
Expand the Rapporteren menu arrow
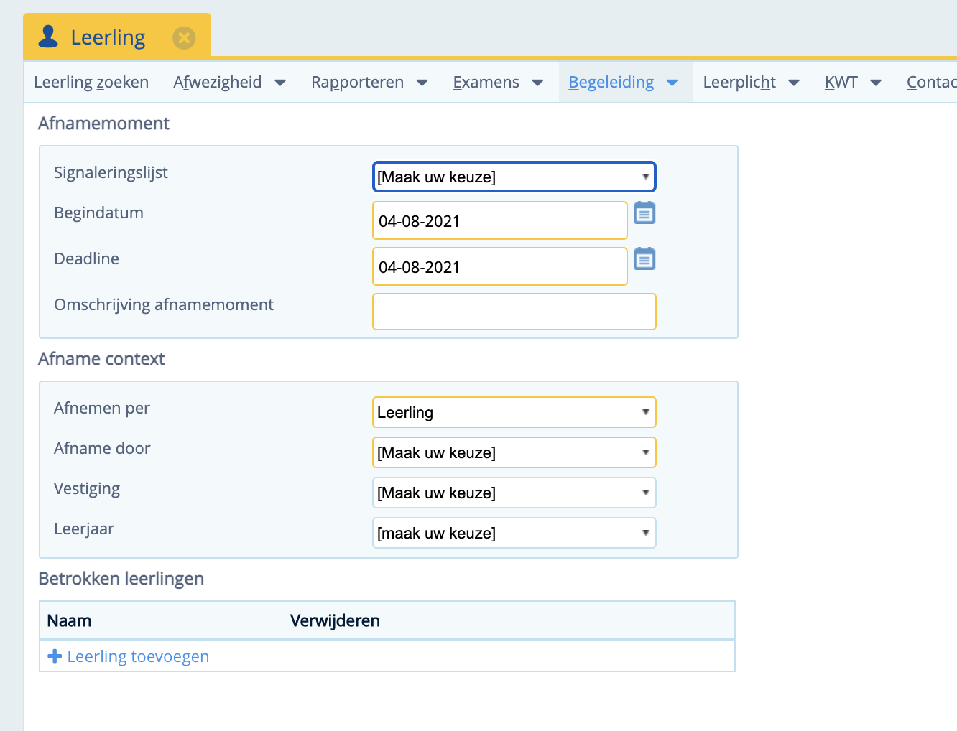(422, 83)
